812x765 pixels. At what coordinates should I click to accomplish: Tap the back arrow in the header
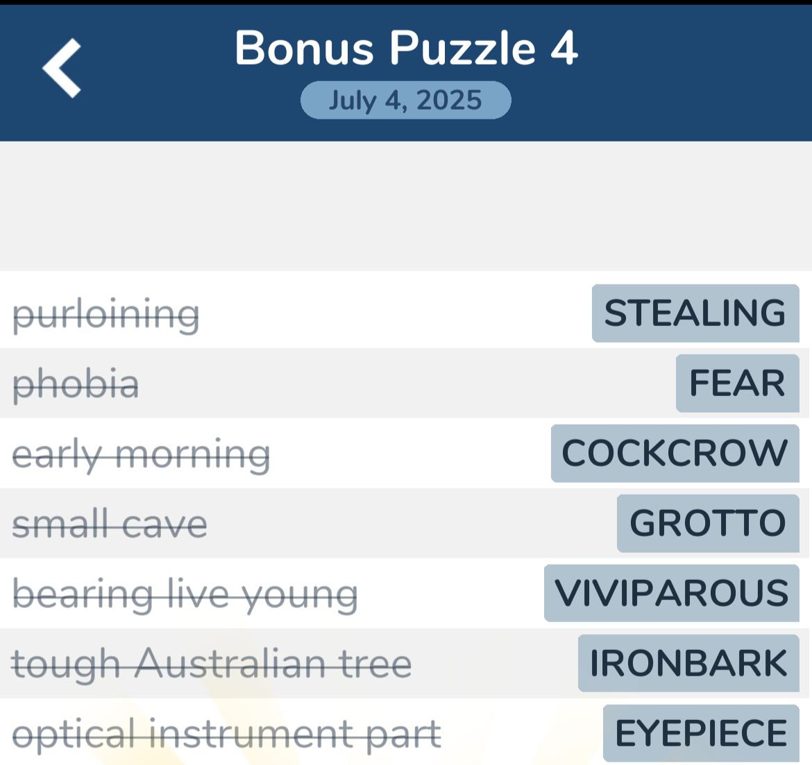pyautogui.click(x=62, y=67)
